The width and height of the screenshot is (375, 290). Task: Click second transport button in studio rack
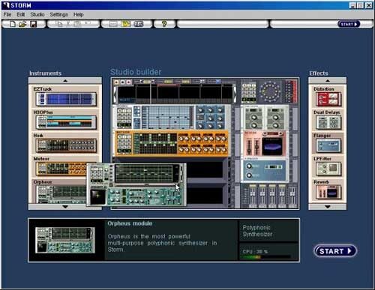[x=122, y=82]
